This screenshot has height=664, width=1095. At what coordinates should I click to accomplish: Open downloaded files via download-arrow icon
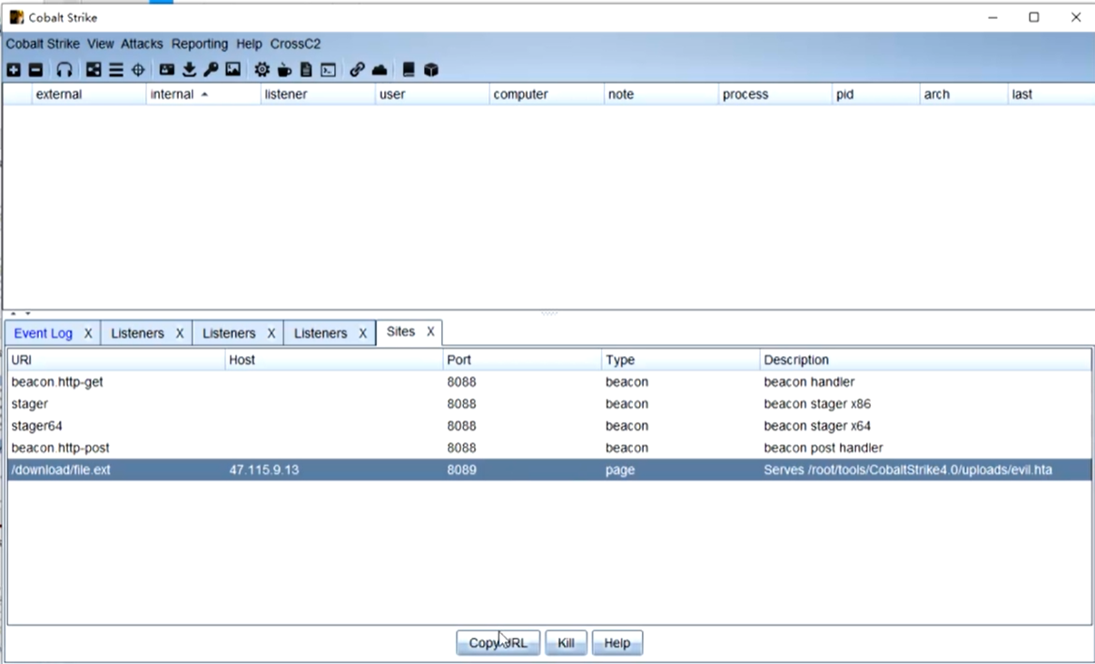click(189, 70)
